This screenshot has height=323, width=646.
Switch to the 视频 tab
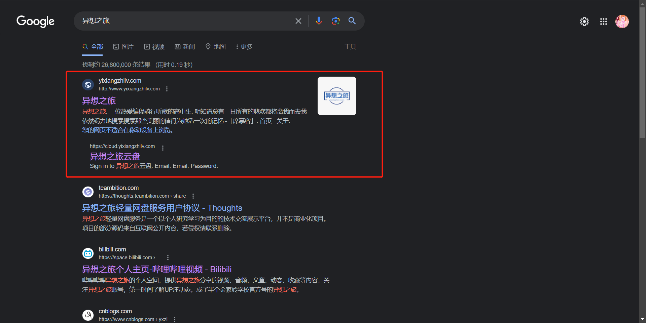click(154, 47)
